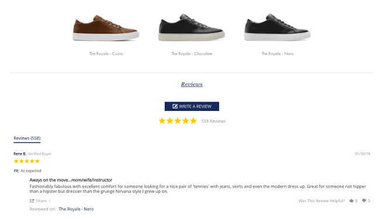Click the Reviews heading link
The height and width of the screenshot is (219, 380).
pos(192,84)
